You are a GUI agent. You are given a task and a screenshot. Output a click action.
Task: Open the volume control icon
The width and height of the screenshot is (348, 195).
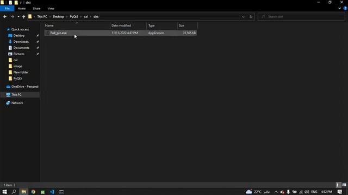307,192
